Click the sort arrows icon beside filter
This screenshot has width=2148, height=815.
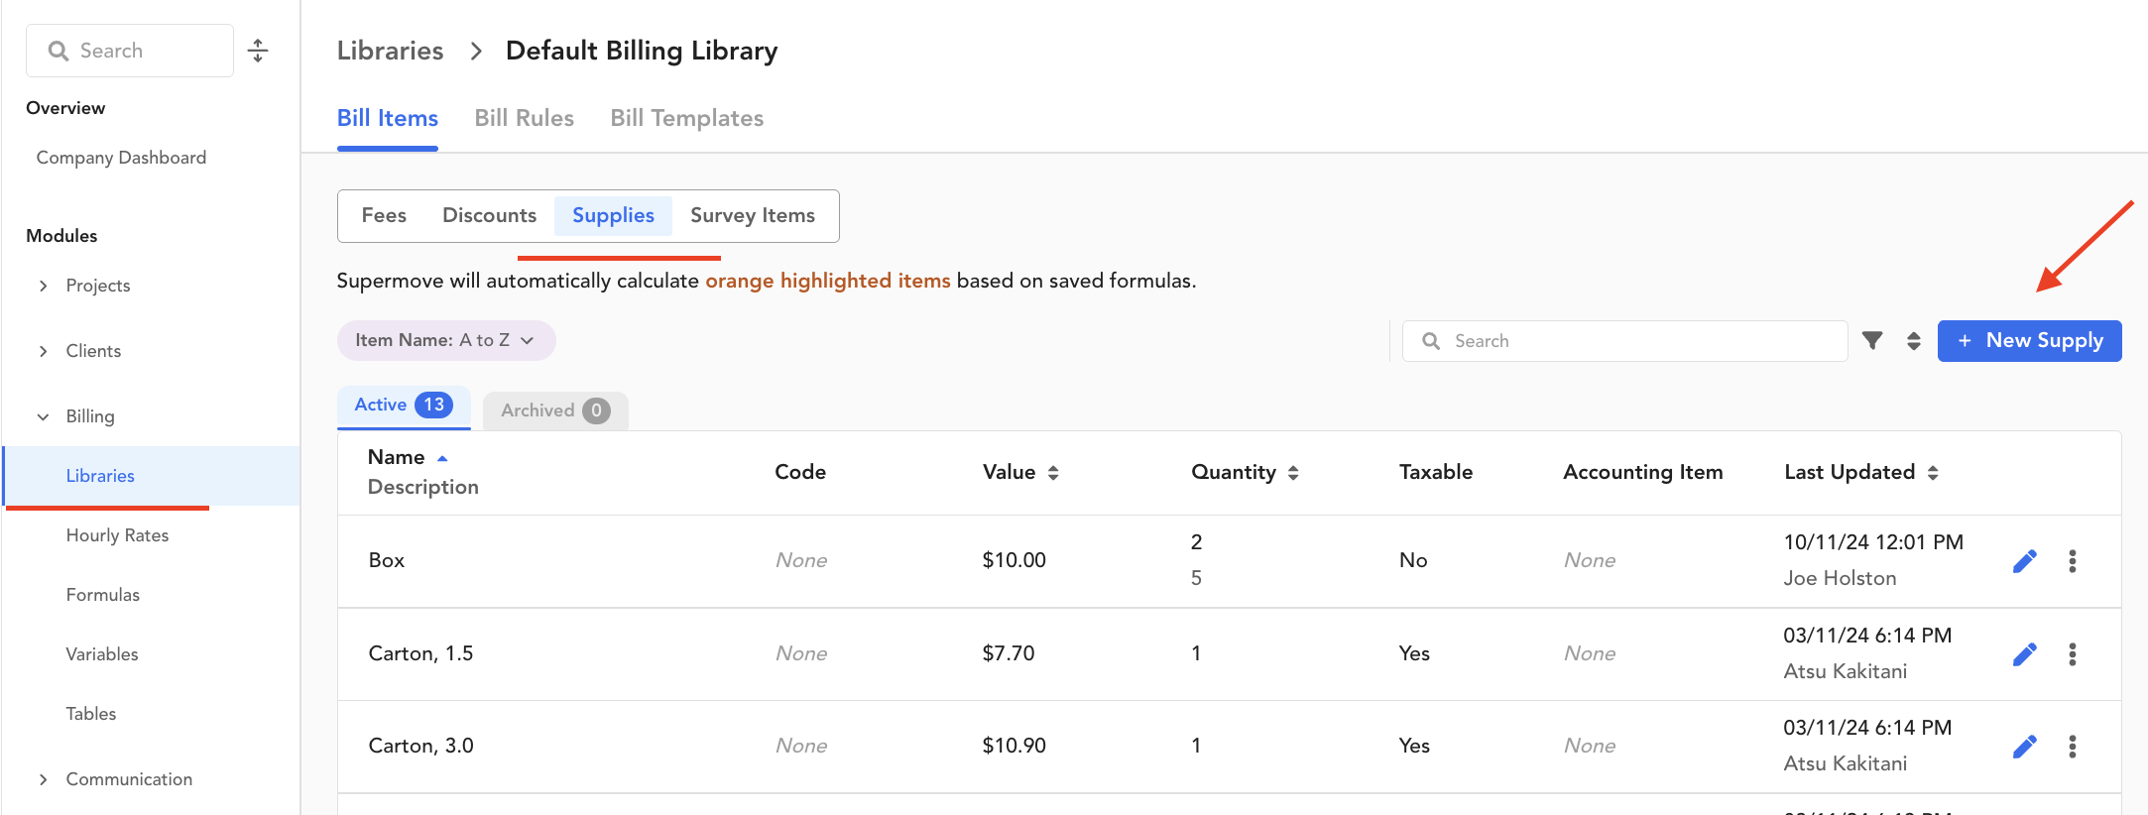1914,341
